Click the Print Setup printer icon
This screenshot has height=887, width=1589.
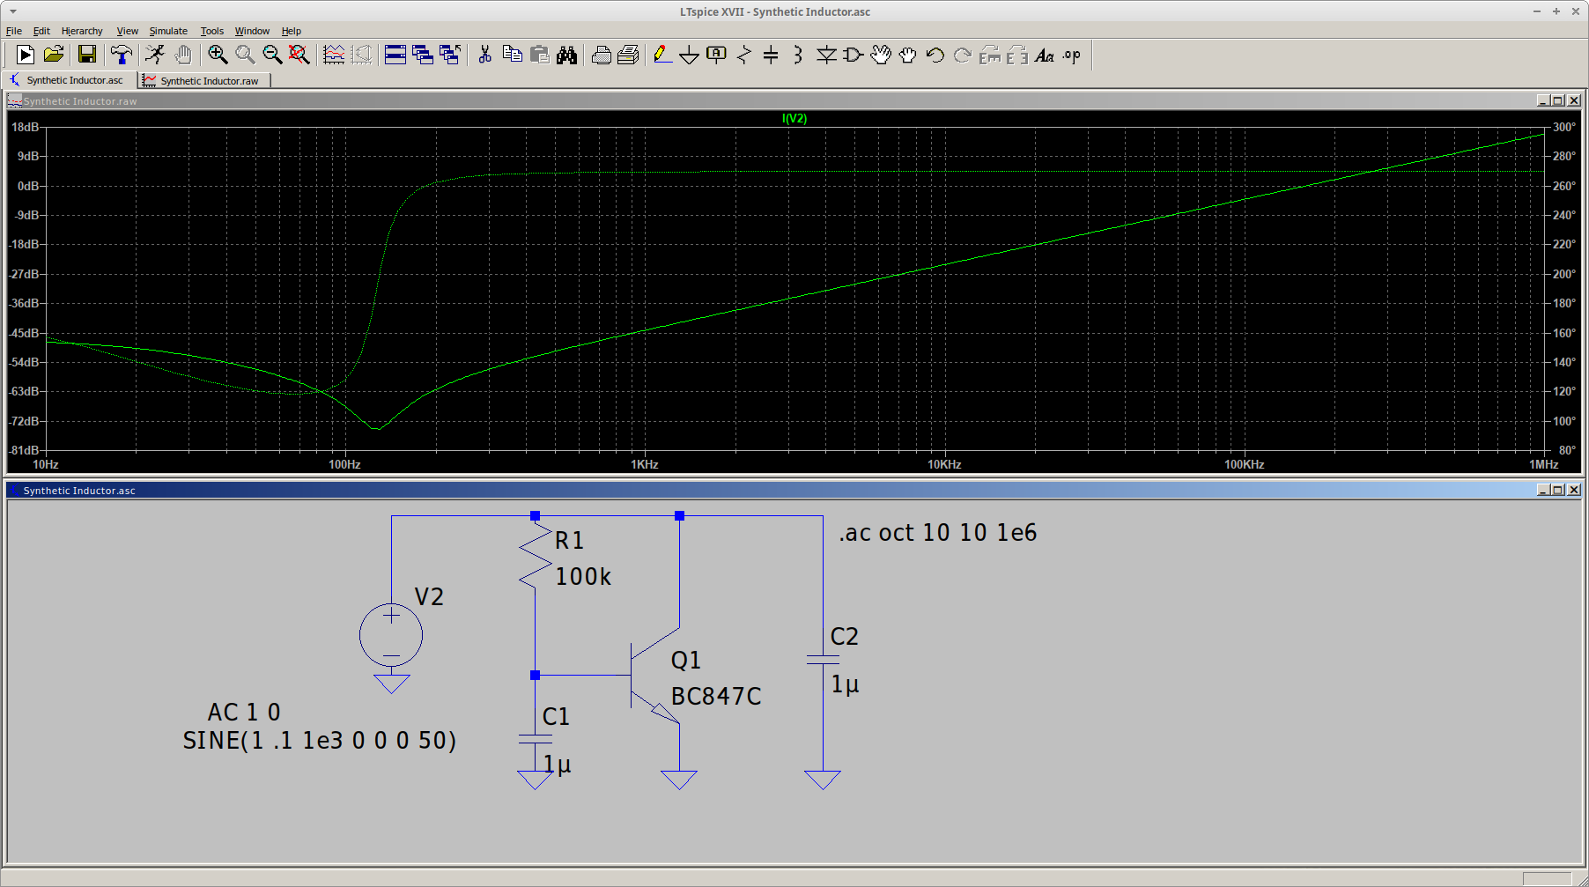coord(601,55)
